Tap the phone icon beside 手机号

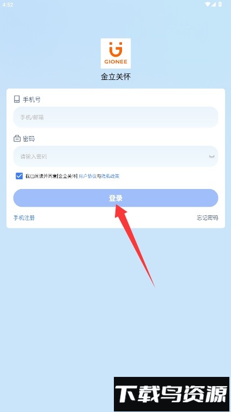[17, 99]
